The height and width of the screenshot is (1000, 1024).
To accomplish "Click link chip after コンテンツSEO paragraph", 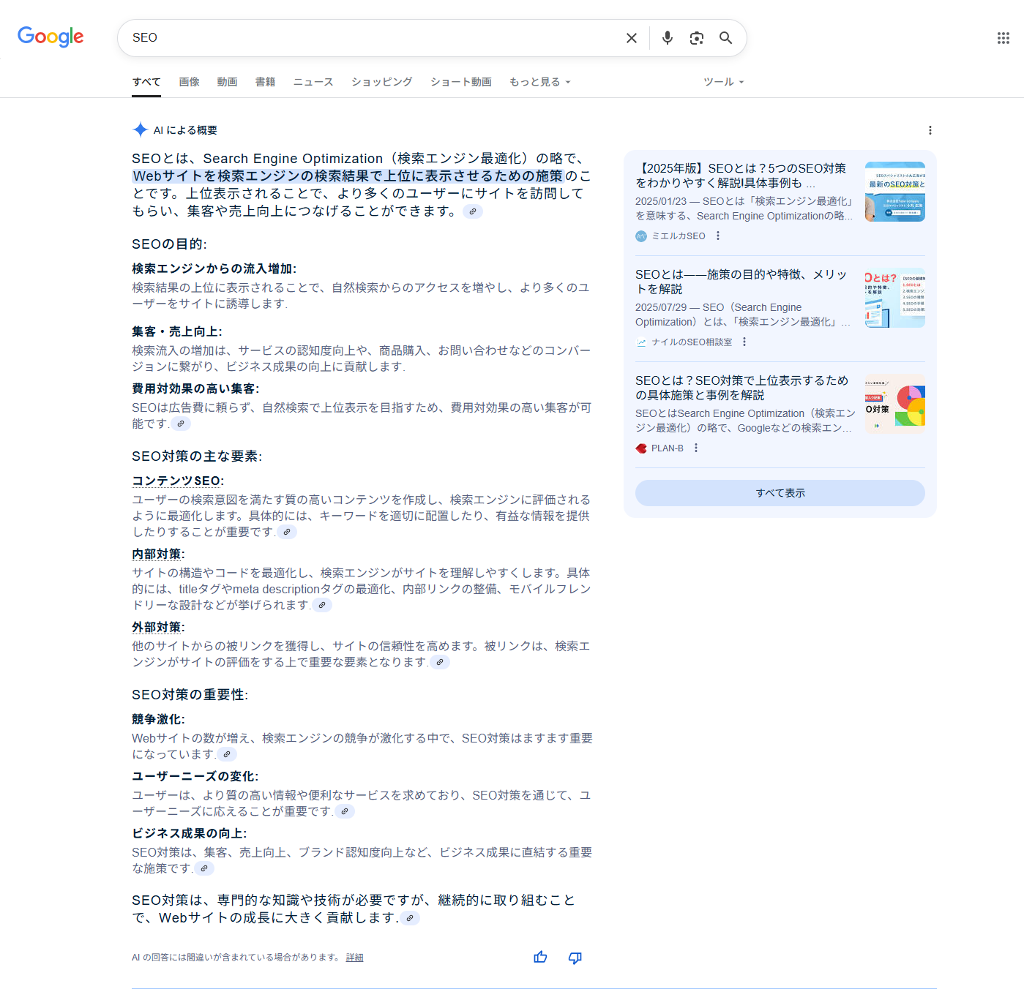I will [x=287, y=532].
